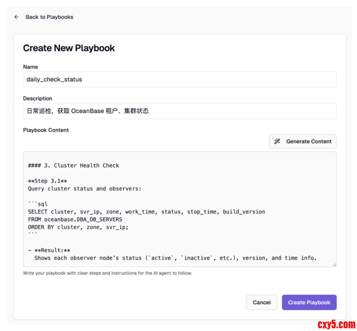
Task: Focus the Name field containing daily_check_status
Action: pyautogui.click(x=179, y=79)
